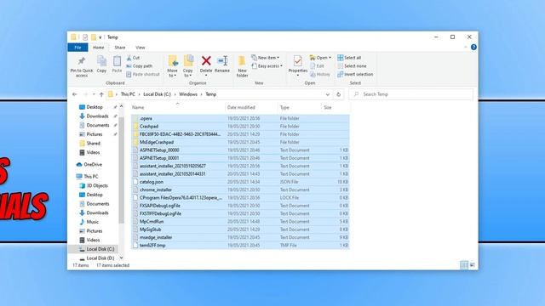
Task: Click the red Delete icon
Action: point(206,61)
